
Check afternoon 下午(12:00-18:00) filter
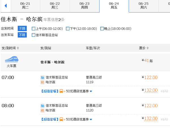pyautogui.click(x=68, y=29)
